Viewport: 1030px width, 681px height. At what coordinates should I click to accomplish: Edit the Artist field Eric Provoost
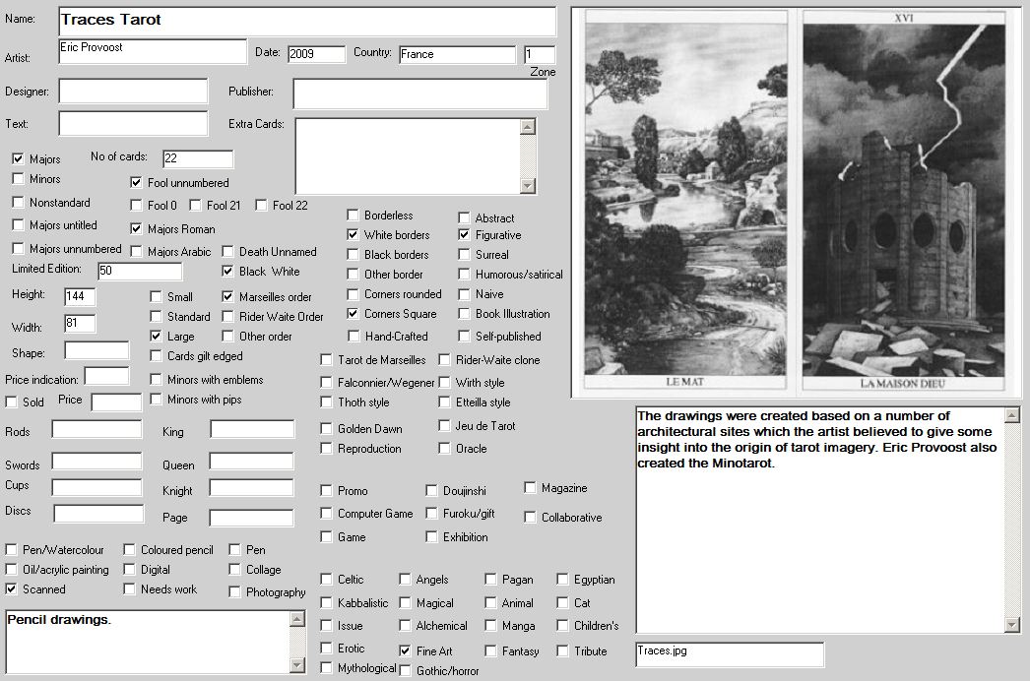(153, 51)
